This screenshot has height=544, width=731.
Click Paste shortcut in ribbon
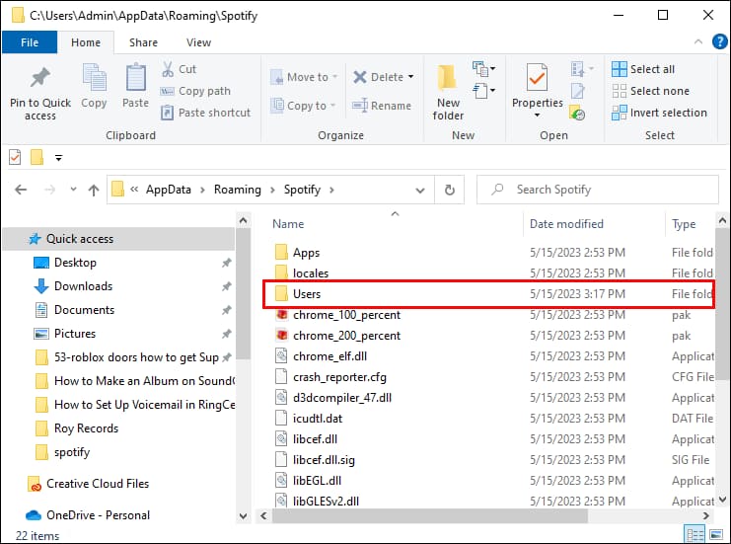coord(205,113)
